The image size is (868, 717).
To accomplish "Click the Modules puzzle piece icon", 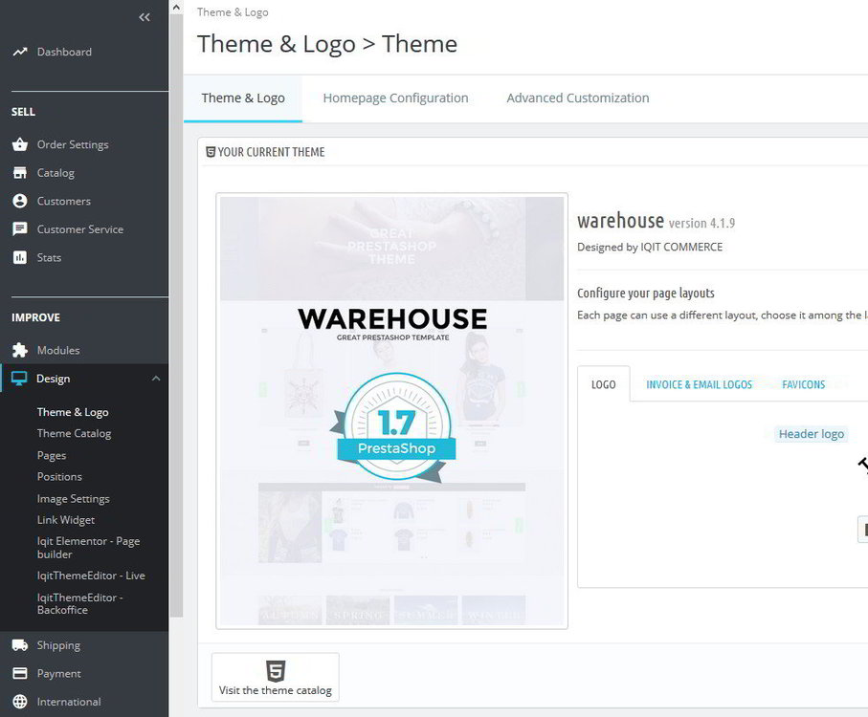I will [x=20, y=351].
